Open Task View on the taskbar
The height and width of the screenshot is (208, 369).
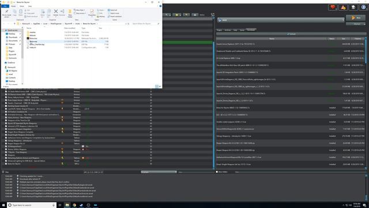pyautogui.click(x=60, y=205)
